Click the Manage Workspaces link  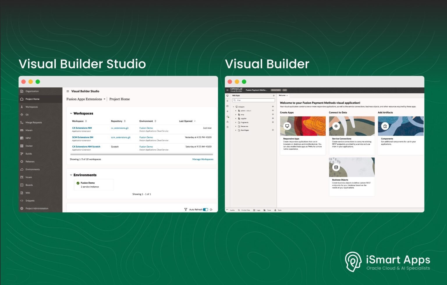point(203,159)
